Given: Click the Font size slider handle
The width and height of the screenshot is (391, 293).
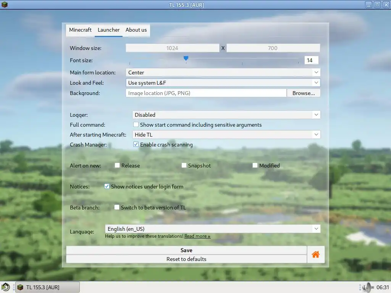Looking at the screenshot, I should coord(186,58).
